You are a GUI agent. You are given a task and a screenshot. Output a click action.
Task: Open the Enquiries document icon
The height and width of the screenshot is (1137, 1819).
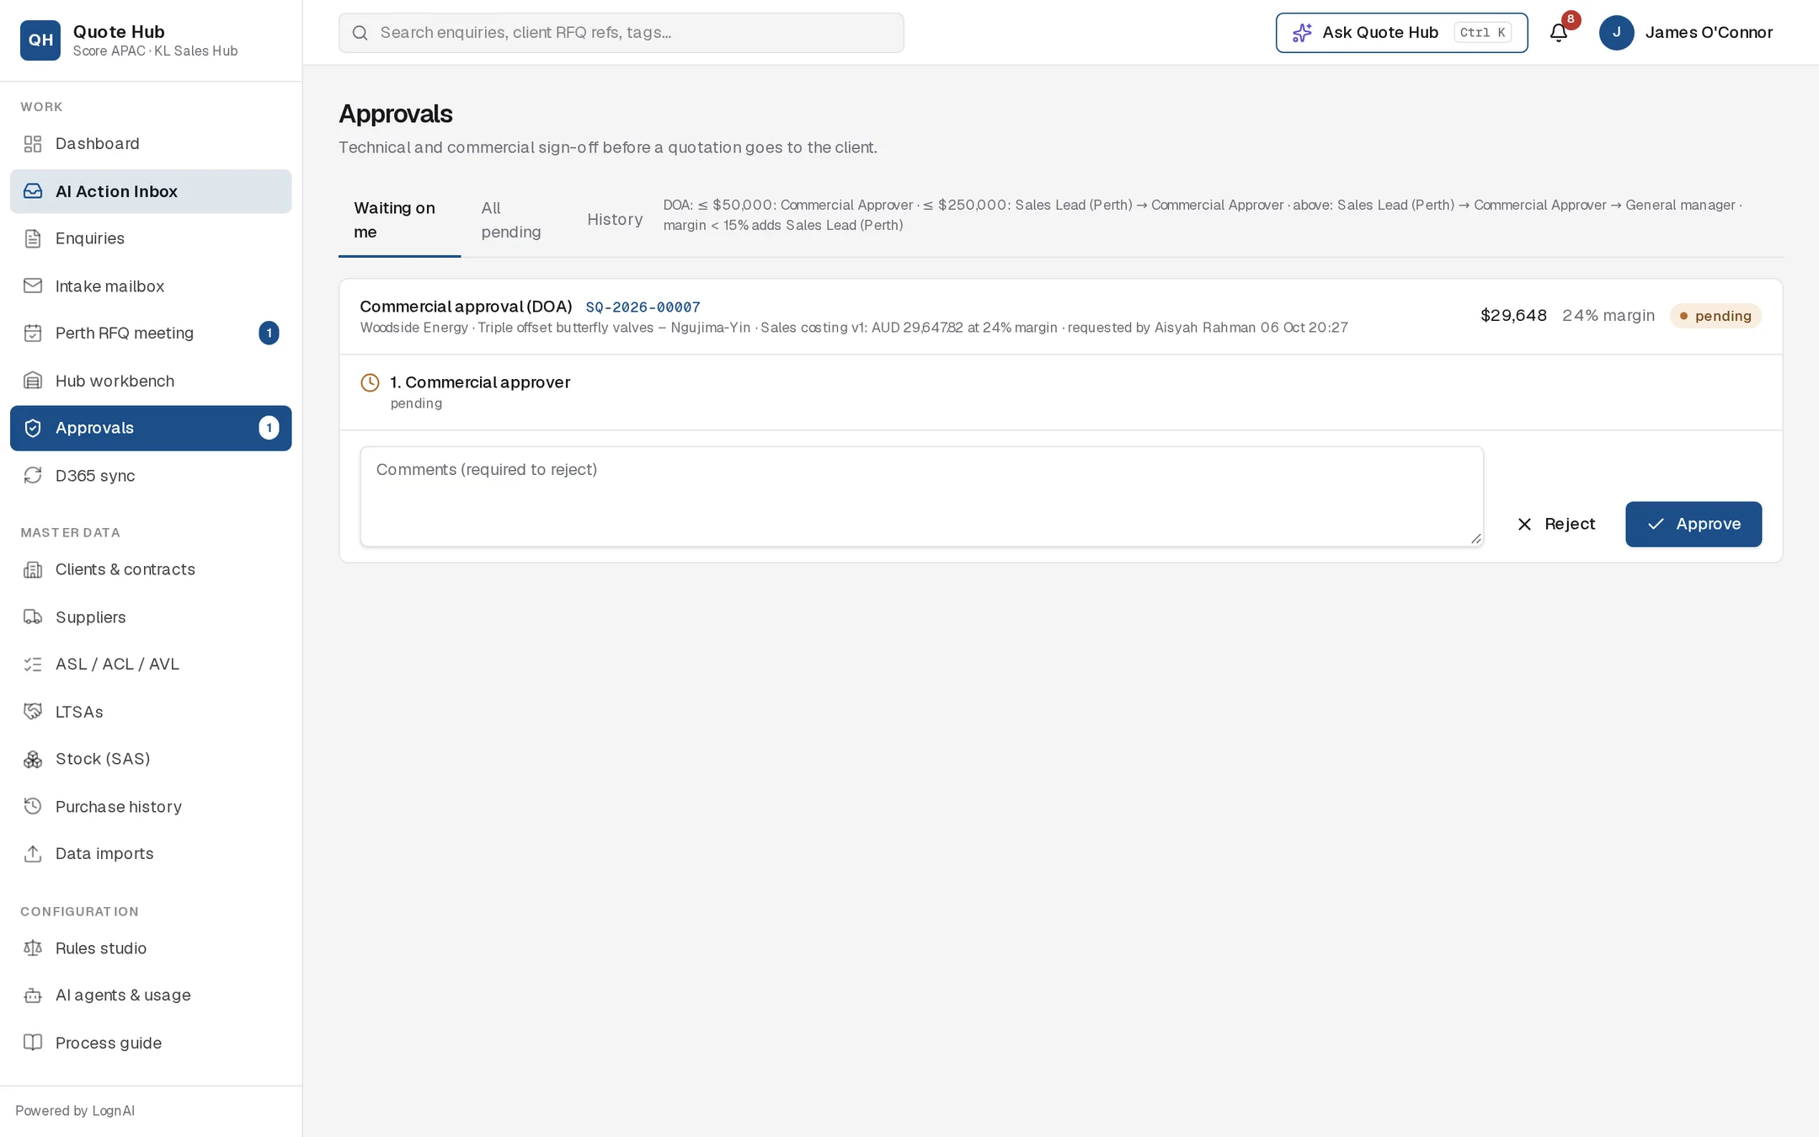click(x=33, y=238)
